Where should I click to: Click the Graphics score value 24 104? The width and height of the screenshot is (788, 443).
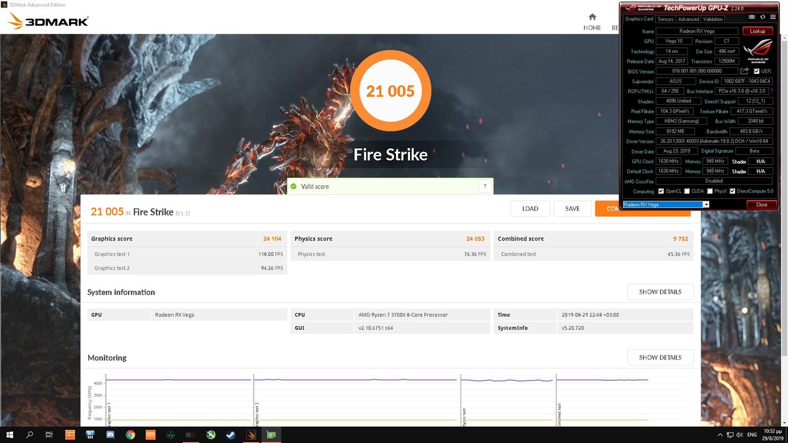pyautogui.click(x=272, y=239)
